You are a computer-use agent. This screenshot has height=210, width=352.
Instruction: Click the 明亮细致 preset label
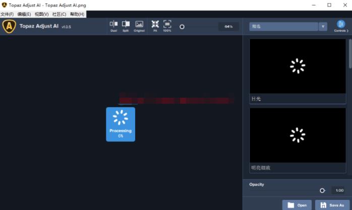(x=261, y=168)
